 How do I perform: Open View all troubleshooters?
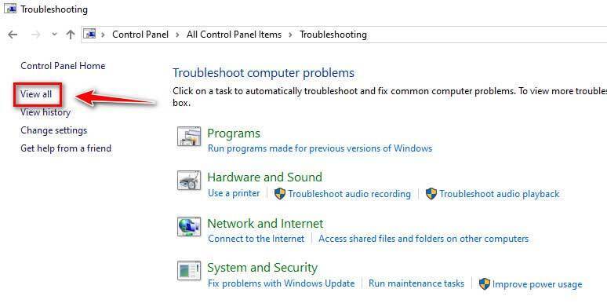click(x=36, y=94)
